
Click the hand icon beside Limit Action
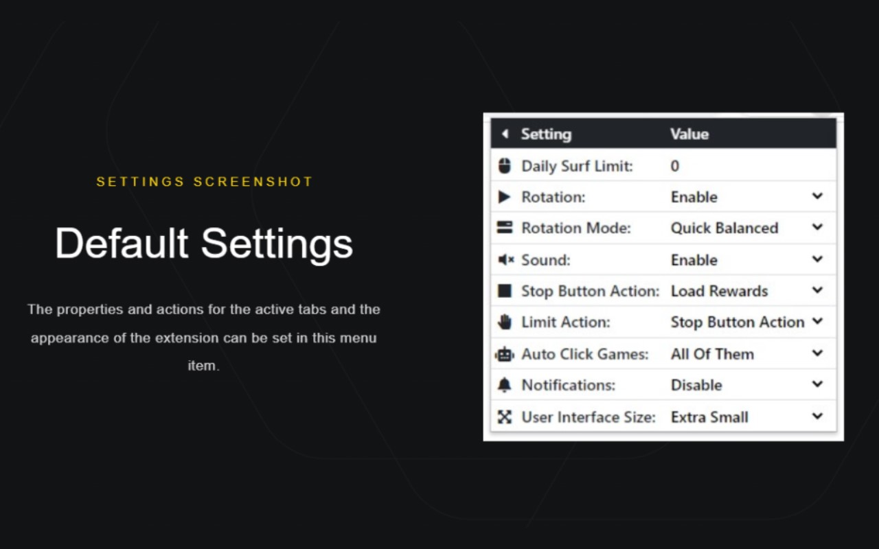click(x=505, y=322)
